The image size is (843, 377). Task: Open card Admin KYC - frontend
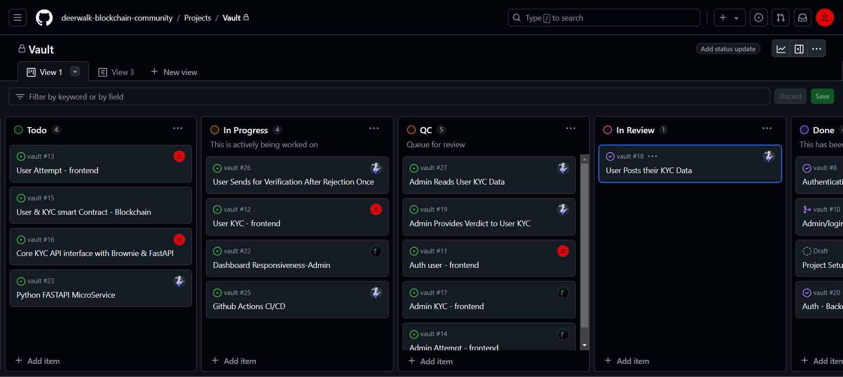pyautogui.click(x=447, y=306)
